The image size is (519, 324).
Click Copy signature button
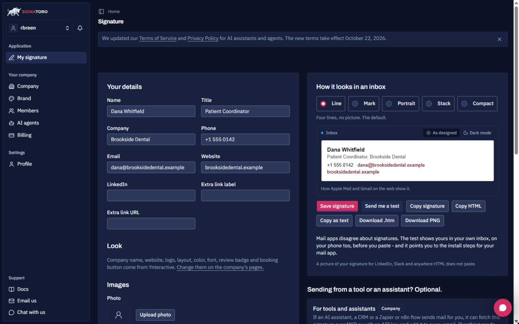click(x=427, y=206)
